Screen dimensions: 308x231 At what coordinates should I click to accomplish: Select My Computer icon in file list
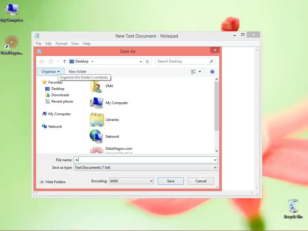point(97,103)
